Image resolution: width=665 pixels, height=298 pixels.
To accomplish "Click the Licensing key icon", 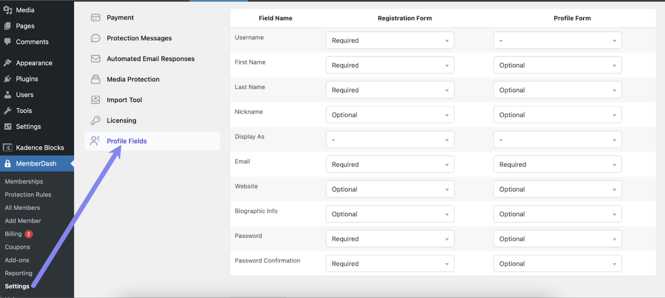I will (95, 120).
